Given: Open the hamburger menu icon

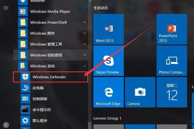Looking at the screenshot, I should pyautogui.click(x=6, y=8).
